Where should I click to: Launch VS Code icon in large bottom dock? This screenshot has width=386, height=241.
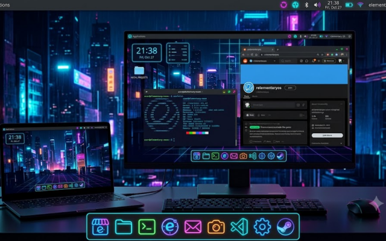click(239, 227)
